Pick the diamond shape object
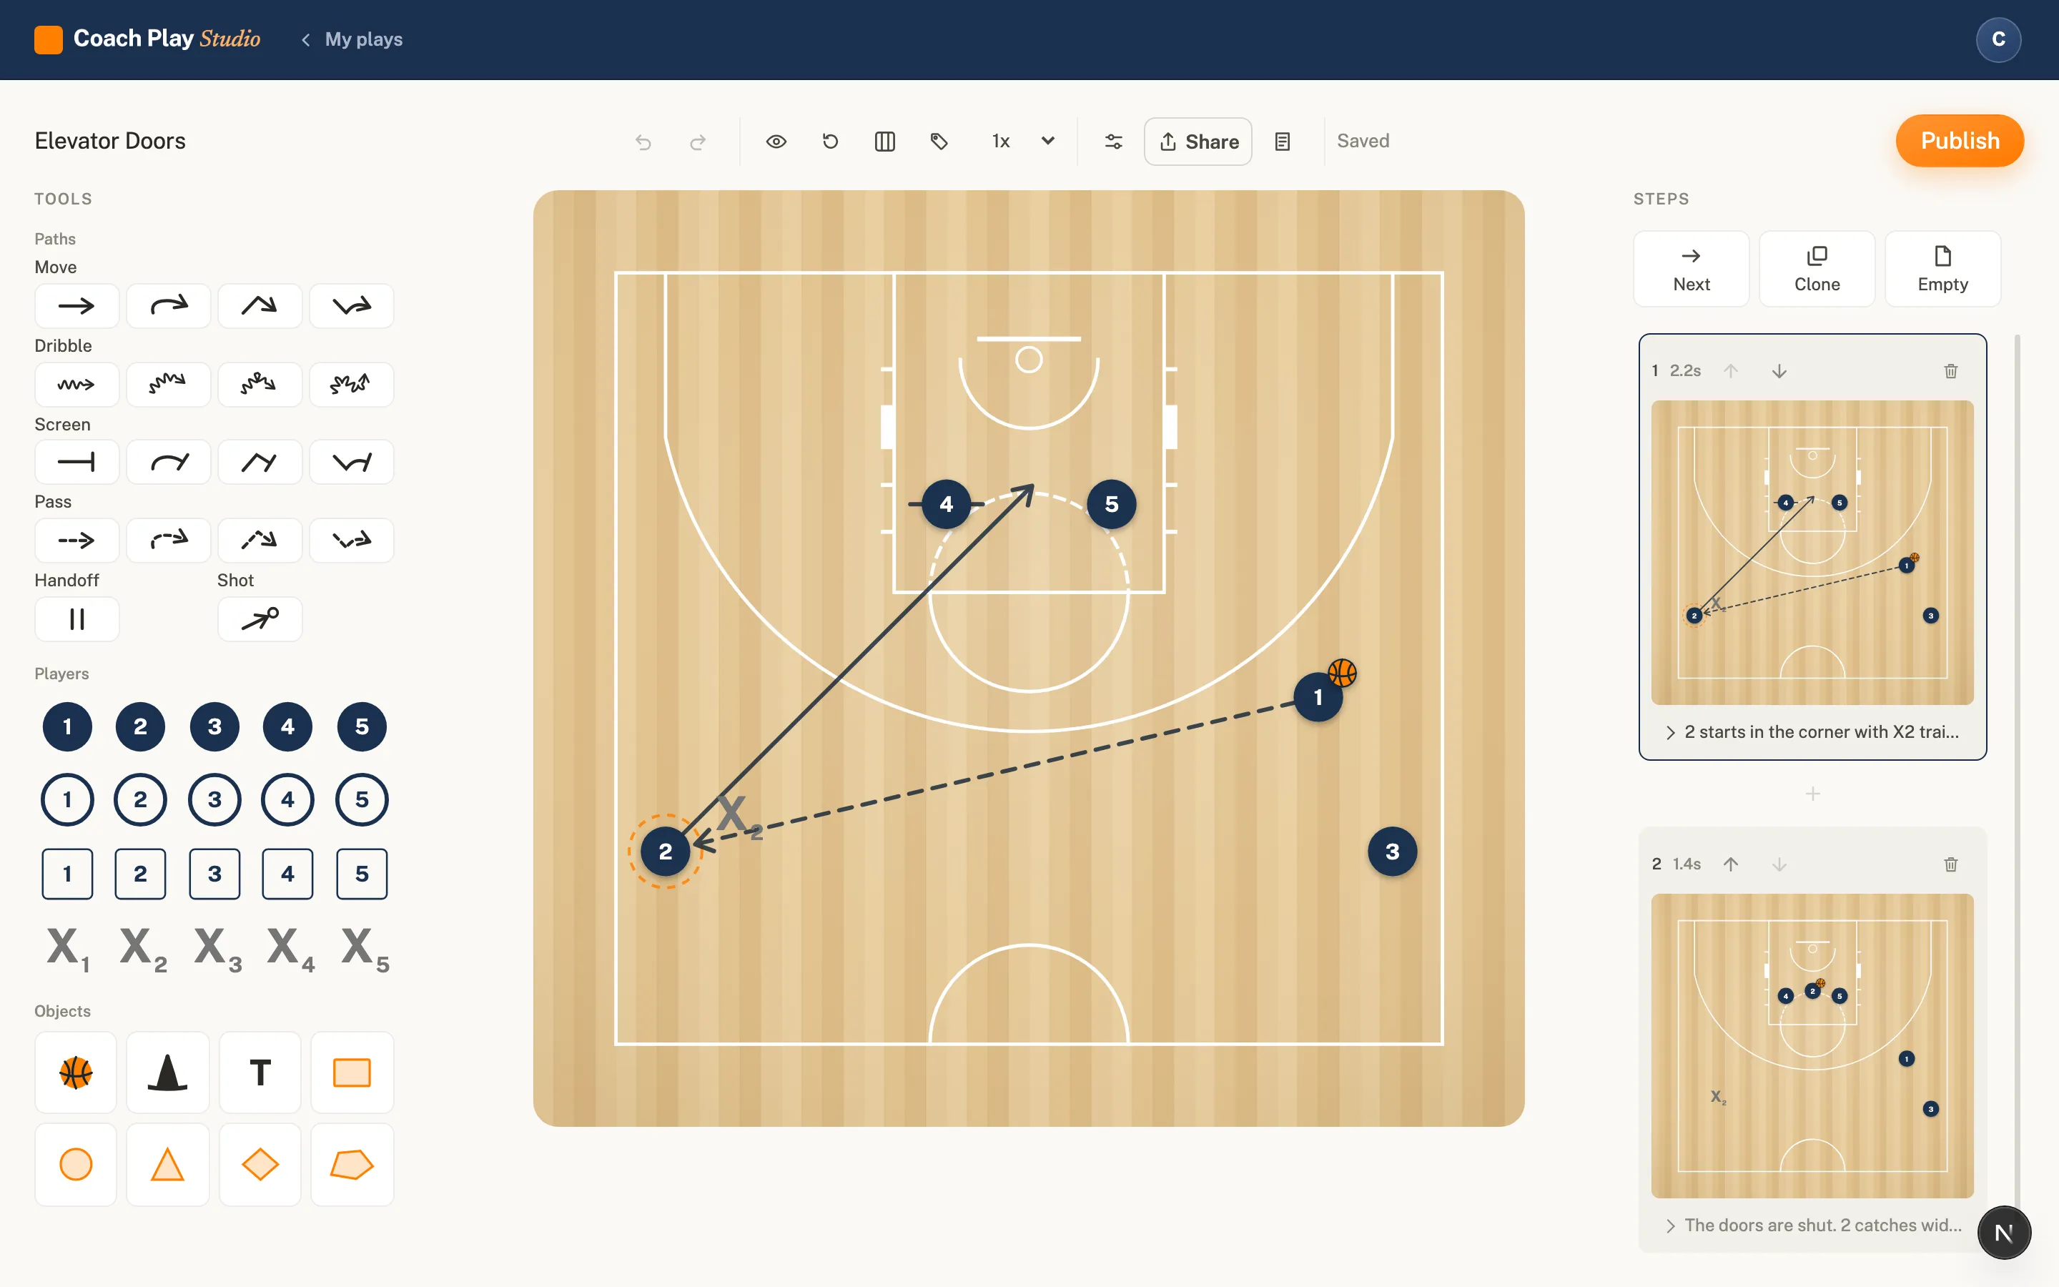2059x1287 pixels. tap(260, 1165)
